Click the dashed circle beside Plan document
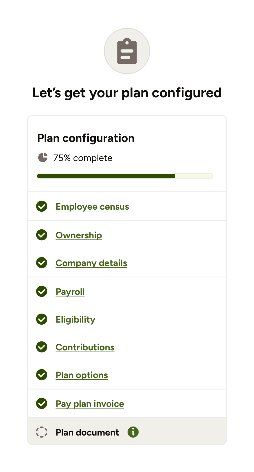This screenshot has width=254, height=472. point(42,432)
